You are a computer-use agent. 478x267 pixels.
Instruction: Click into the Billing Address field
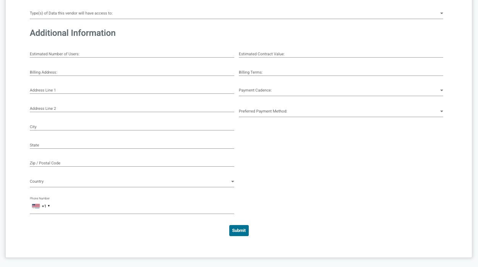click(132, 72)
